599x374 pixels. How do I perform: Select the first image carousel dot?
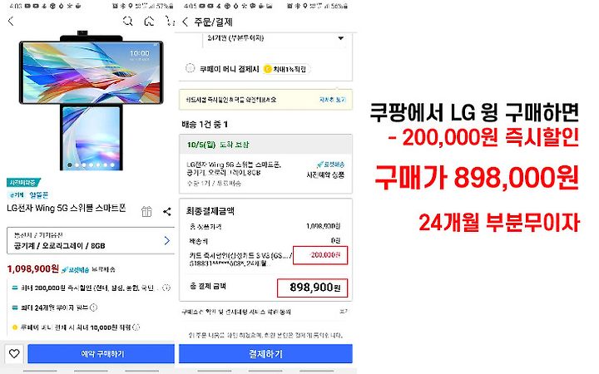coord(70,165)
